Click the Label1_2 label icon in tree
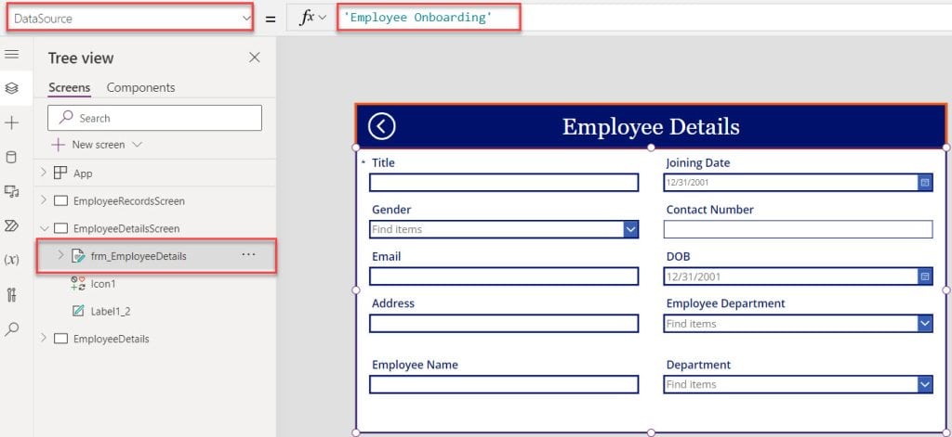Image resolution: width=952 pixels, height=437 pixels. tap(78, 312)
